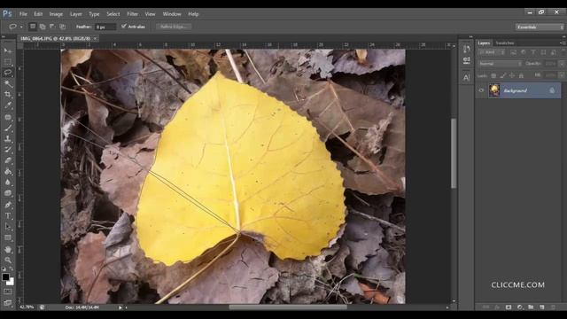Select the Eraser tool

8,160
